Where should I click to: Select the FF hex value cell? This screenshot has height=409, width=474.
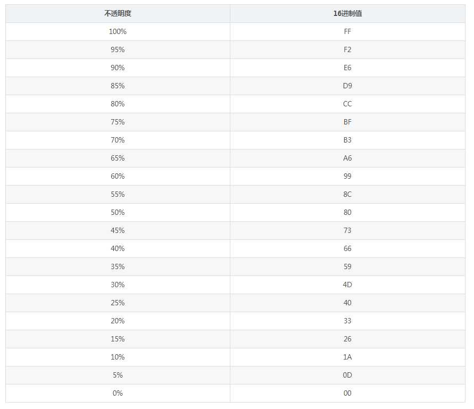point(347,32)
